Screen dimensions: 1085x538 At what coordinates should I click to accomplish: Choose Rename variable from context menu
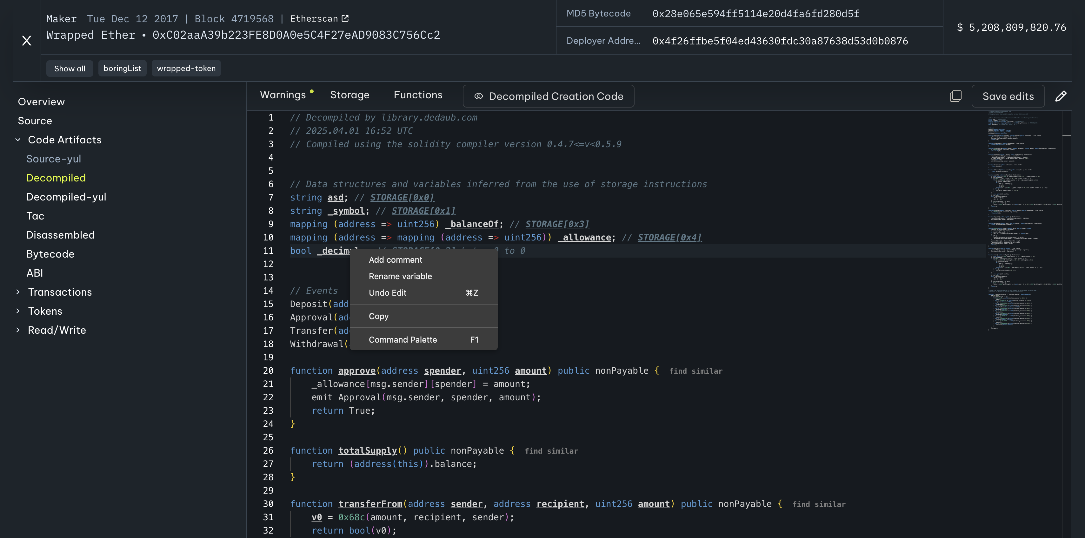click(x=400, y=276)
